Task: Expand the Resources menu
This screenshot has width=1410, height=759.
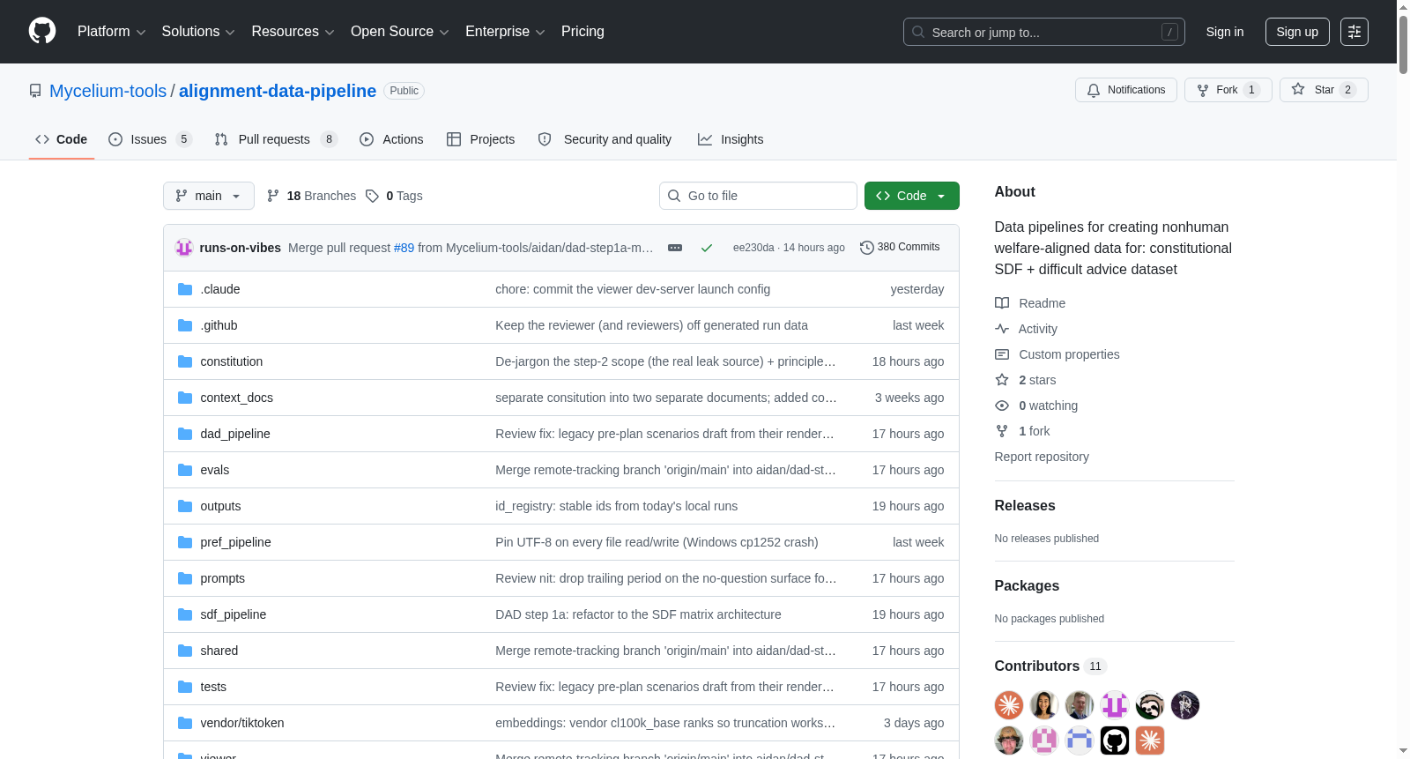Action: click(x=293, y=32)
